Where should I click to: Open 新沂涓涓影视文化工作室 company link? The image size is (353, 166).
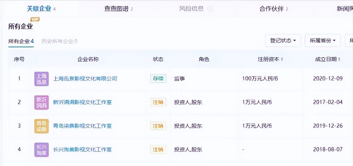pos(82,102)
